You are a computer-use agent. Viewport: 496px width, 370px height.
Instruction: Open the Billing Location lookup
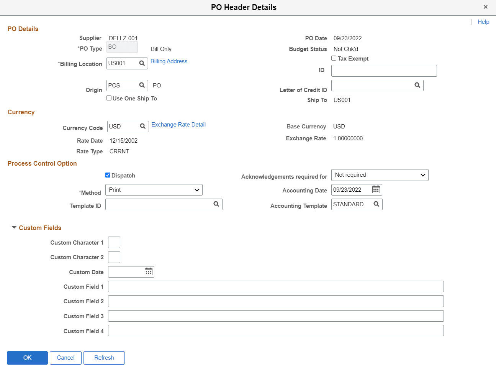pos(142,63)
